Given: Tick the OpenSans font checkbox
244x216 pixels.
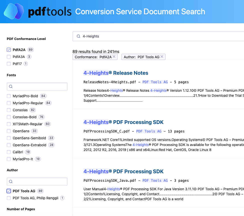Looking at the screenshot, I should coord(9,131).
